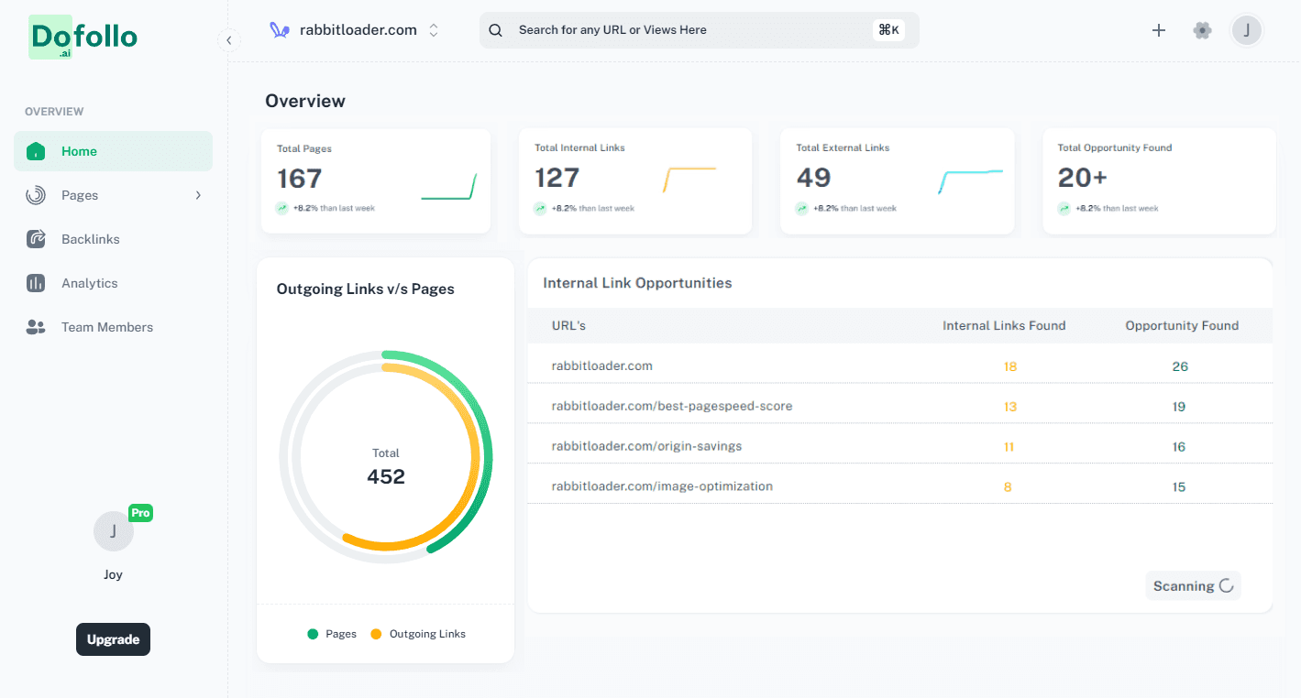Click the Home icon in sidebar
Screen dimensions: 1301x698
[36, 151]
